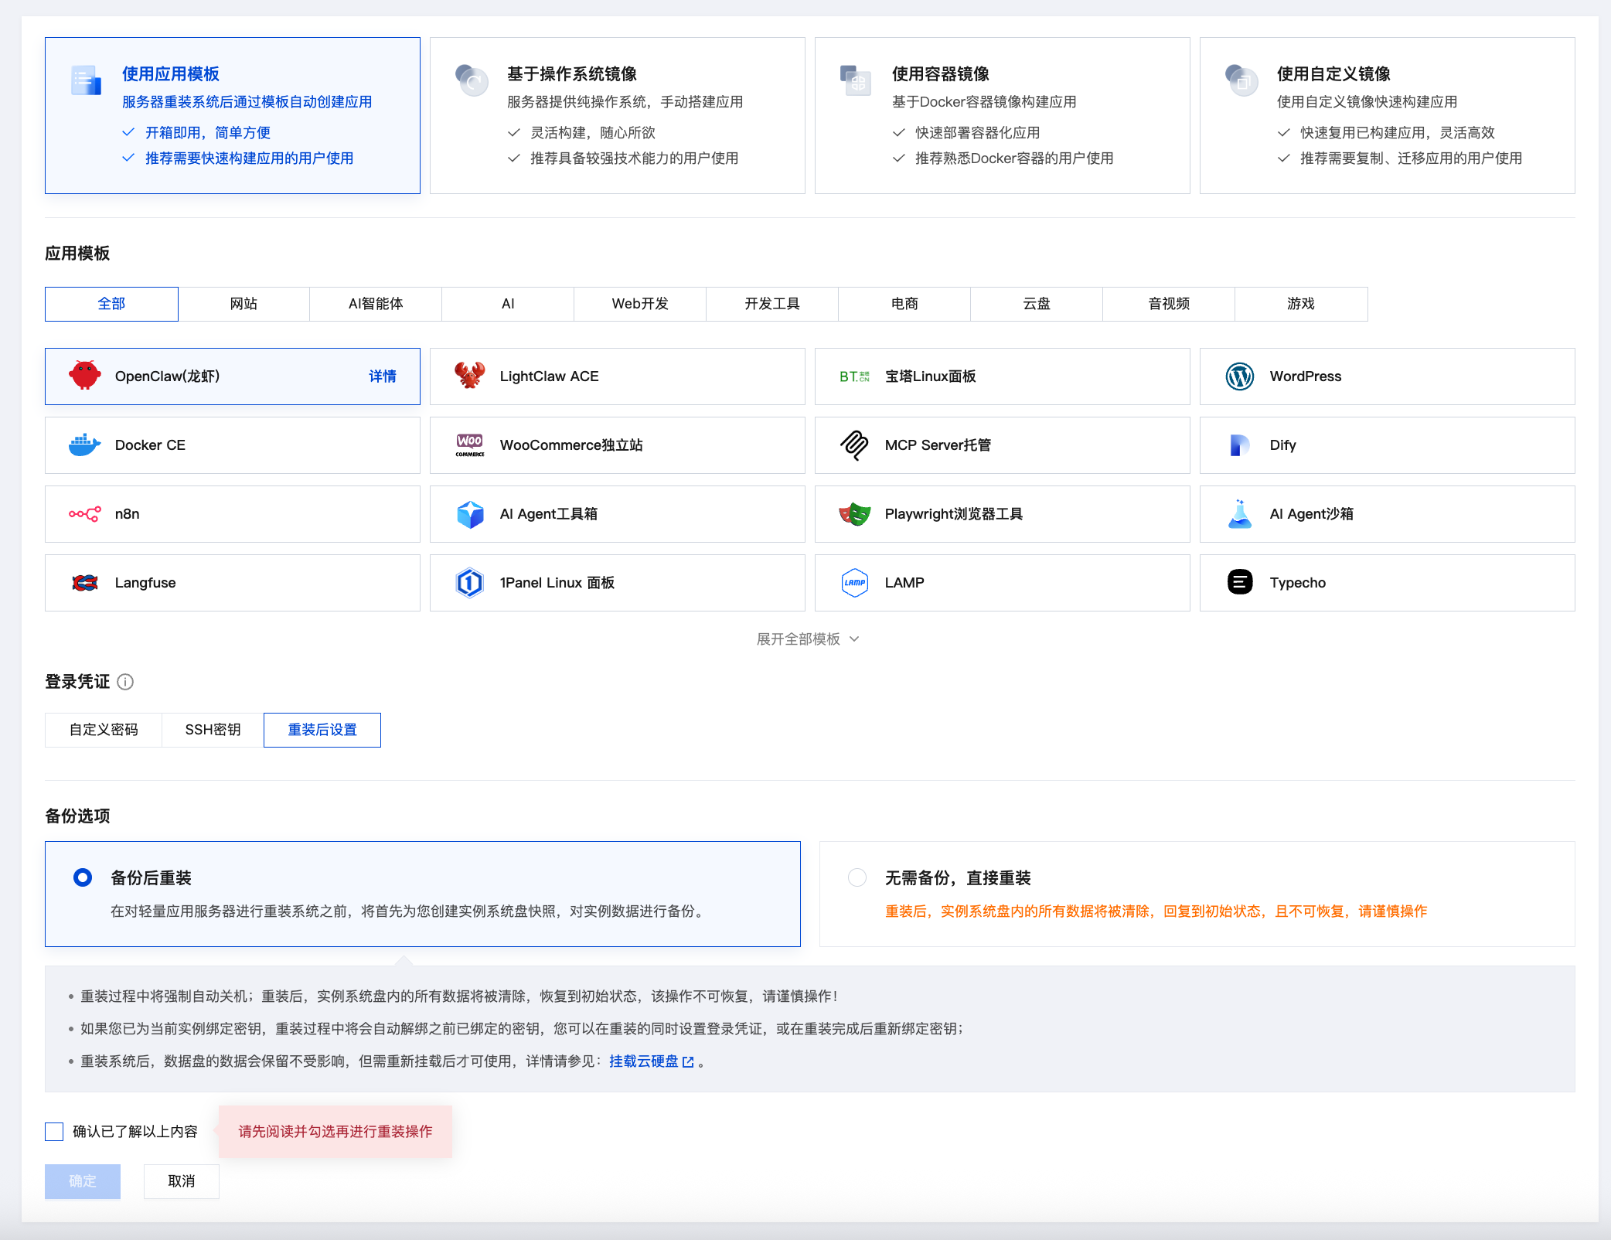This screenshot has height=1240, width=1611.
Task: Select the SSH密钥 credential tab
Action: [213, 730]
